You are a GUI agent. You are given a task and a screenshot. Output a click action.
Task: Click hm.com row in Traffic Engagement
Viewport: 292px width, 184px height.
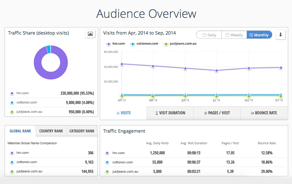pos(194,153)
